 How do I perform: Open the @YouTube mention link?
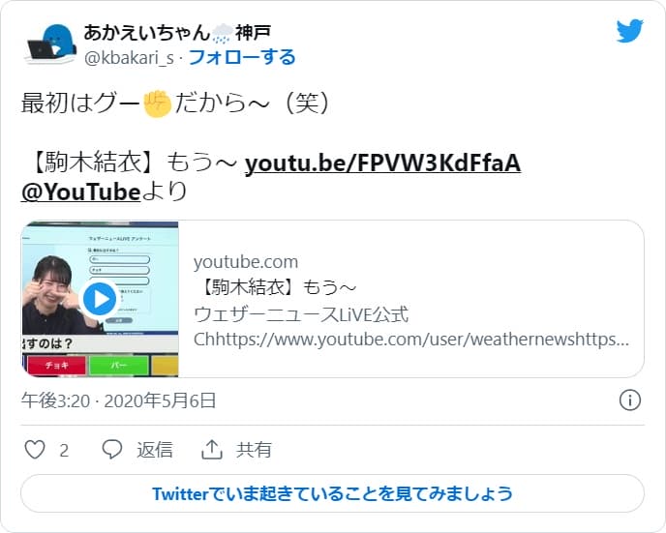click(80, 192)
